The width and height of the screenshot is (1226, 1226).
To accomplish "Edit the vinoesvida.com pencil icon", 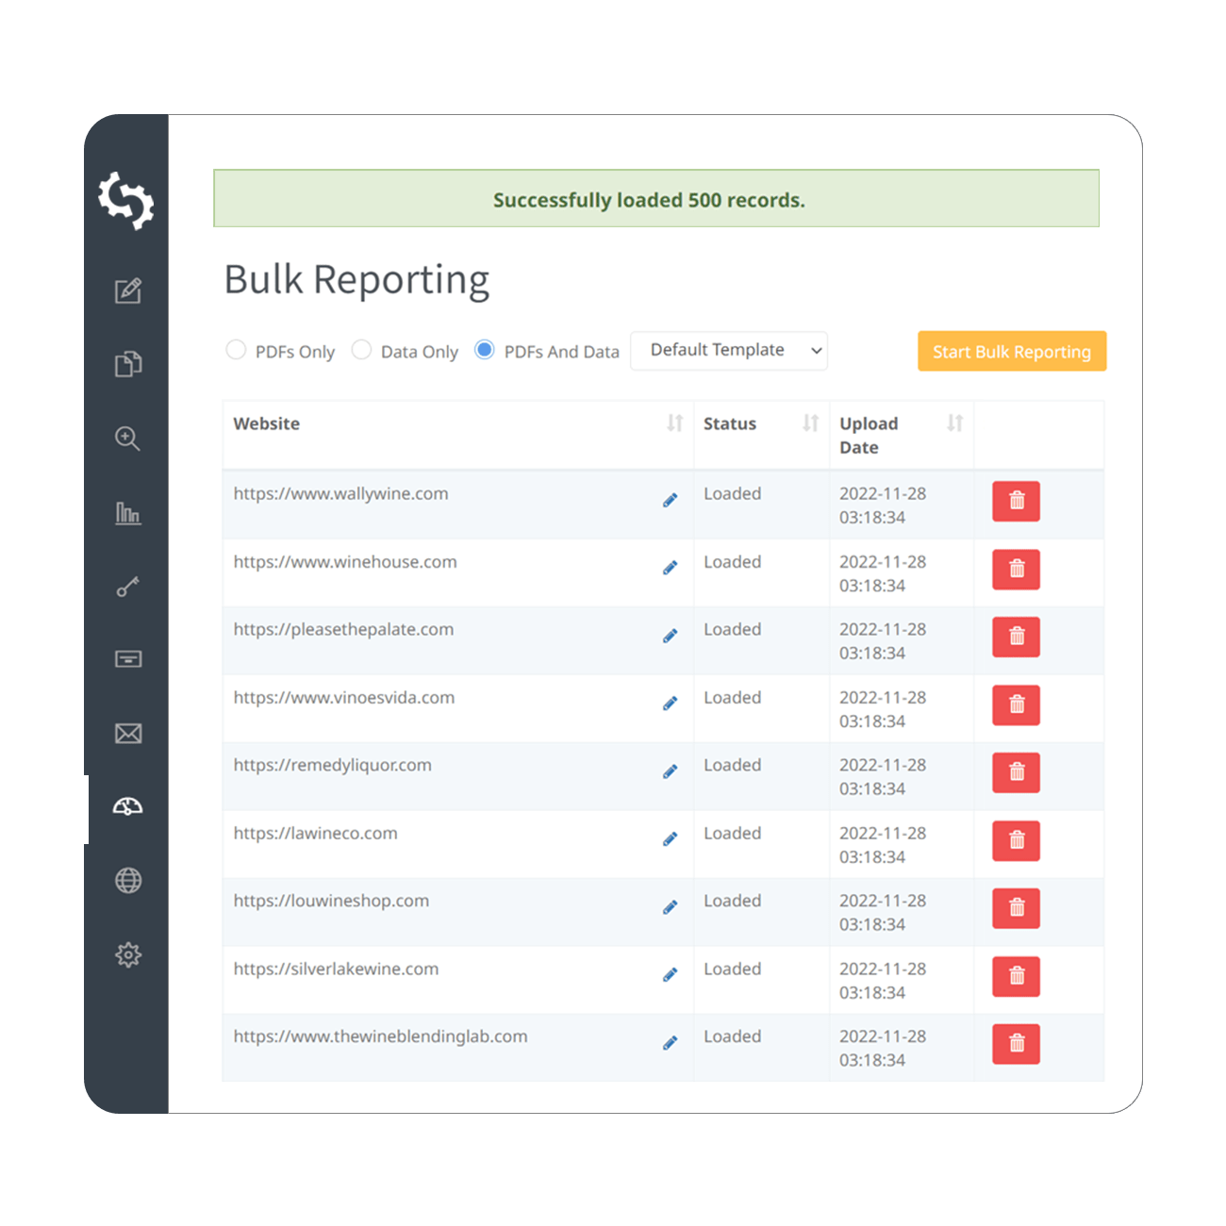I will pyautogui.click(x=670, y=704).
